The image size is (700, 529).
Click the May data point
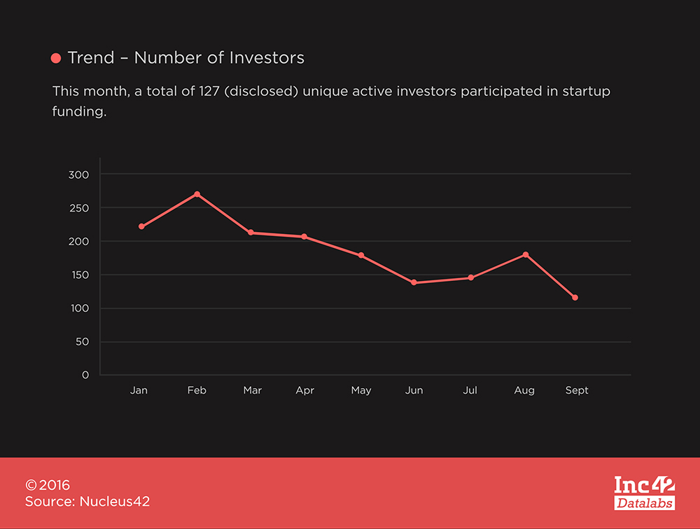(x=361, y=256)
